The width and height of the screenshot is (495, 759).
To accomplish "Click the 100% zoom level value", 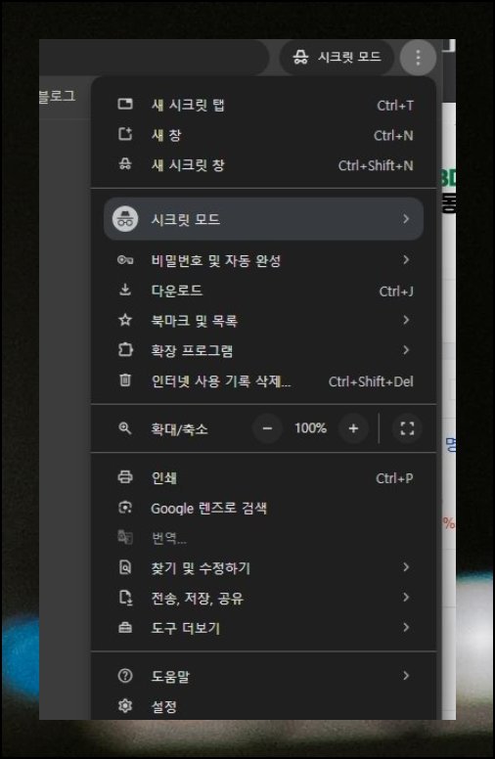I will 310,427.
